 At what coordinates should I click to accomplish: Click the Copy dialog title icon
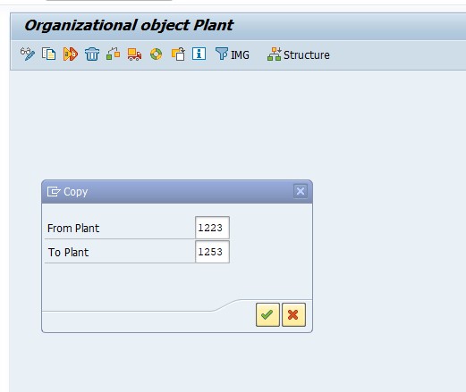coord(54,192)
